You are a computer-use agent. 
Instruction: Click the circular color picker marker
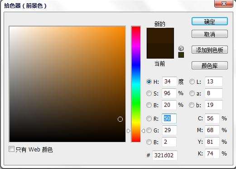(120, 119)
